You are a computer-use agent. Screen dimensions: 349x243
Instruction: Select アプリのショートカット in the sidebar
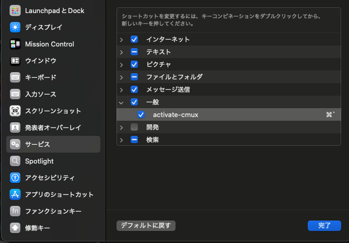tap(53, 194)
